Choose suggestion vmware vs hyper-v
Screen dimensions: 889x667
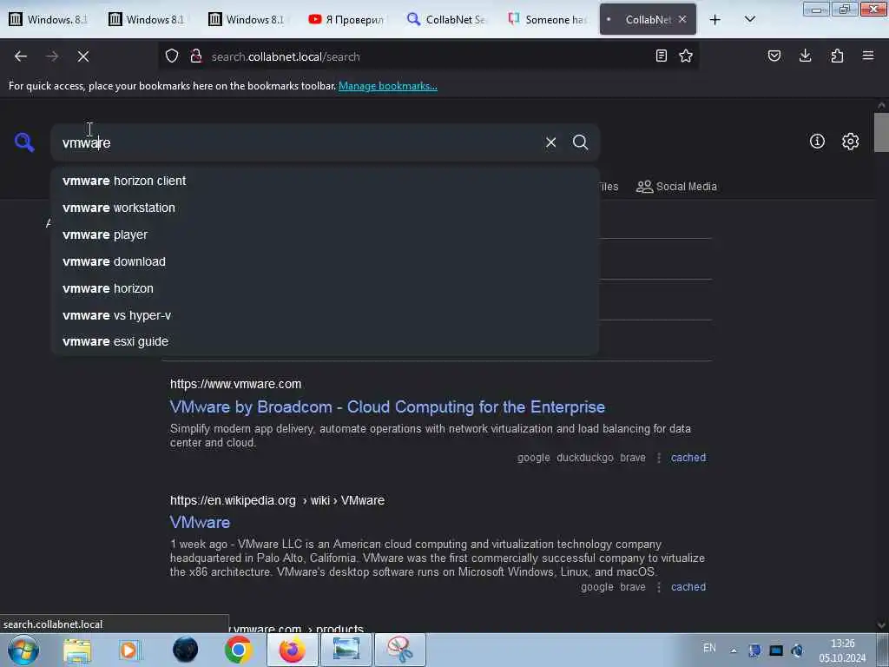click(x=325, y=315)
